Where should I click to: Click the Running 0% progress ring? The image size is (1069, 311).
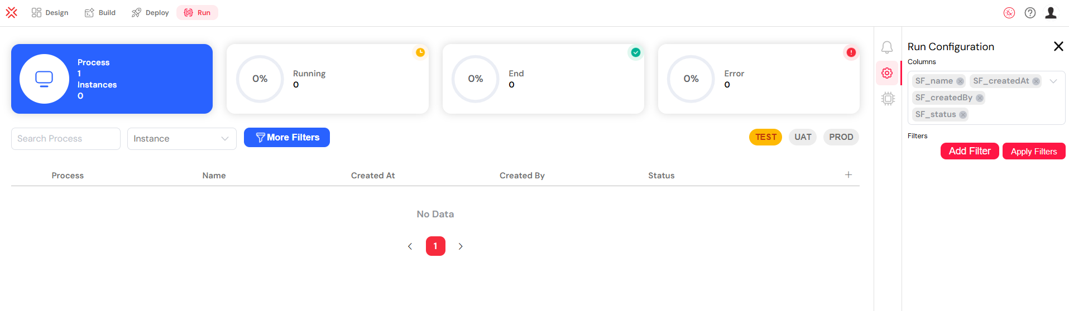point(260,79)
